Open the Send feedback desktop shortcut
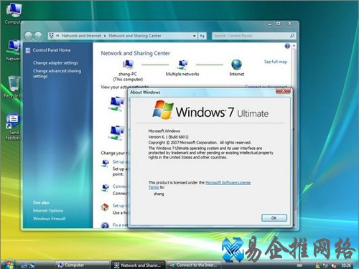 click(13, 127)
